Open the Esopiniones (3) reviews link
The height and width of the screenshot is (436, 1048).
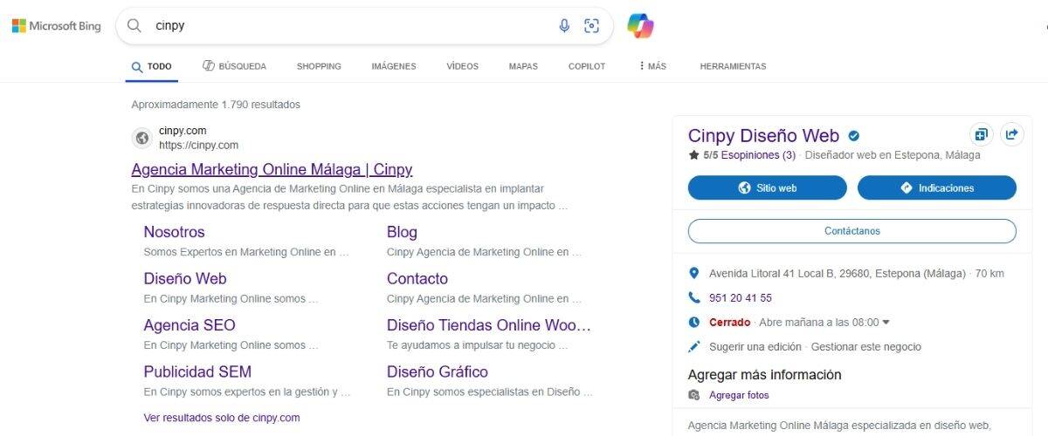point(758,155)
